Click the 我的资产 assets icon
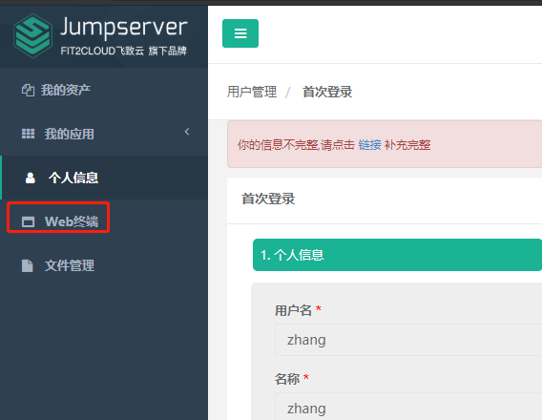The height and width of the screenshot is (420, 542). (x=28, y=90)
